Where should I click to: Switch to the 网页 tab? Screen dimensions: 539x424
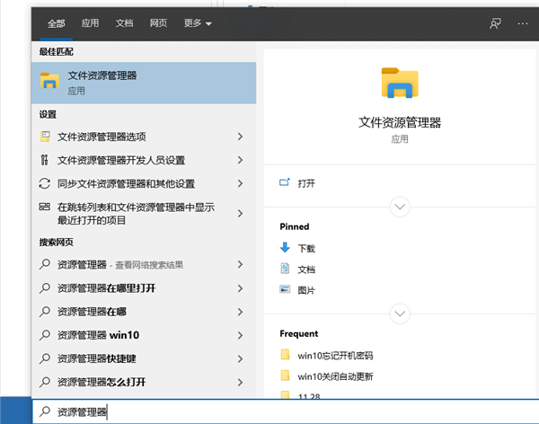pyautogui.click(x=158, y=22)
